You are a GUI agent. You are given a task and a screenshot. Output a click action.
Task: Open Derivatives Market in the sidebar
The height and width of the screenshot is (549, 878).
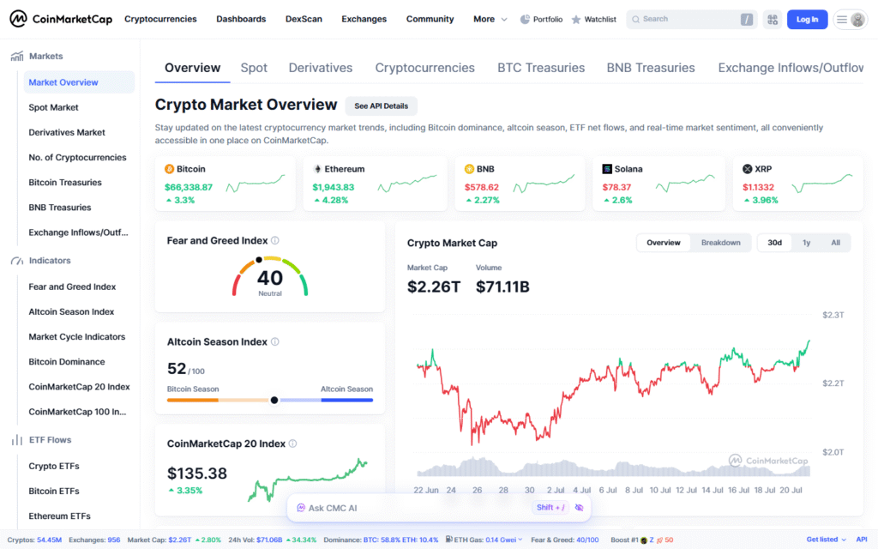67,132
